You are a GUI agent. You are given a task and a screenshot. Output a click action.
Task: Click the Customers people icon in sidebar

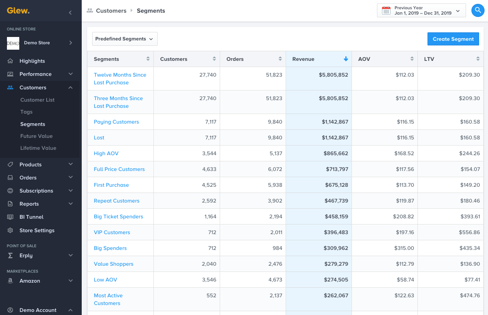10,87
